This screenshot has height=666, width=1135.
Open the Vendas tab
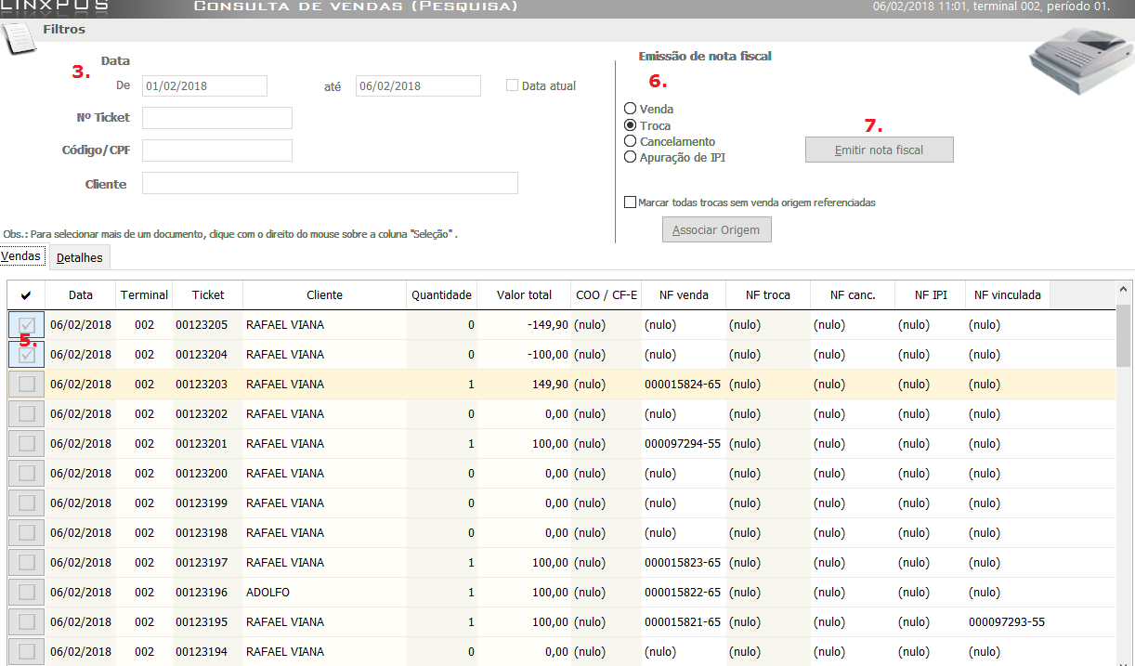(21, 255)
